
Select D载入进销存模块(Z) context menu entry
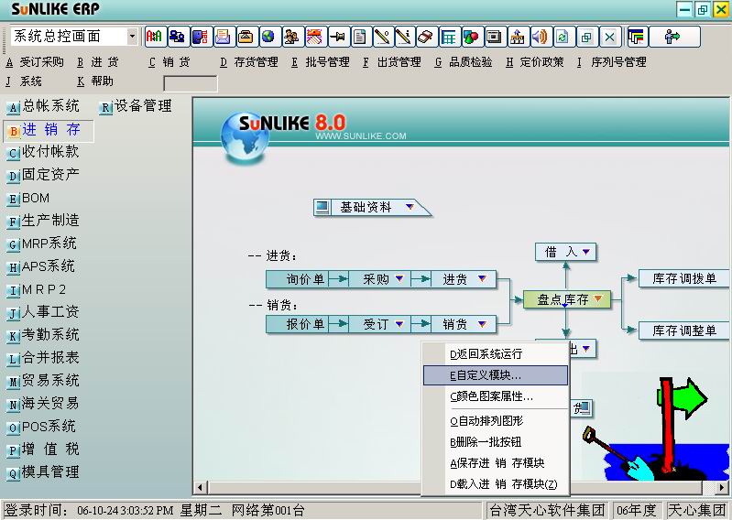point(495,484)
